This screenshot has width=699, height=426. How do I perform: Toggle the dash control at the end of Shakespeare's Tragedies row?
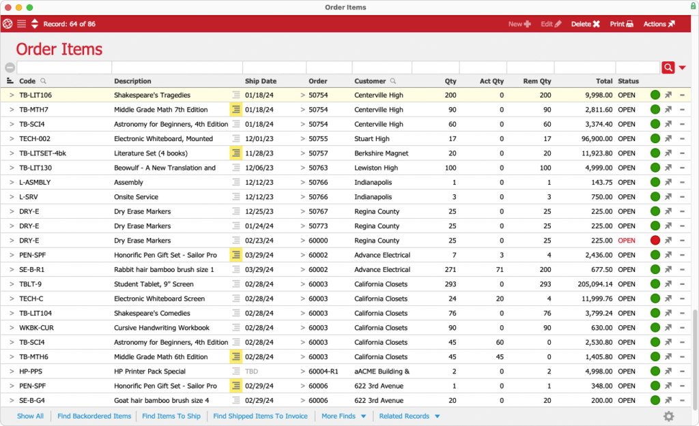(683, 95)
